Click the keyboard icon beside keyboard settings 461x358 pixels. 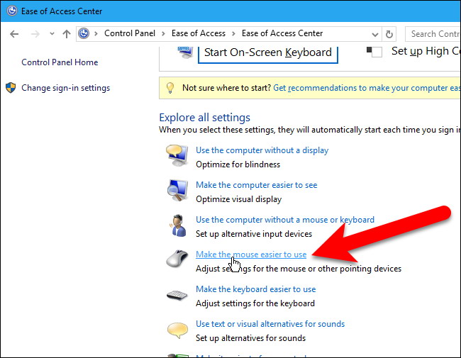click(x=176, y=294)
